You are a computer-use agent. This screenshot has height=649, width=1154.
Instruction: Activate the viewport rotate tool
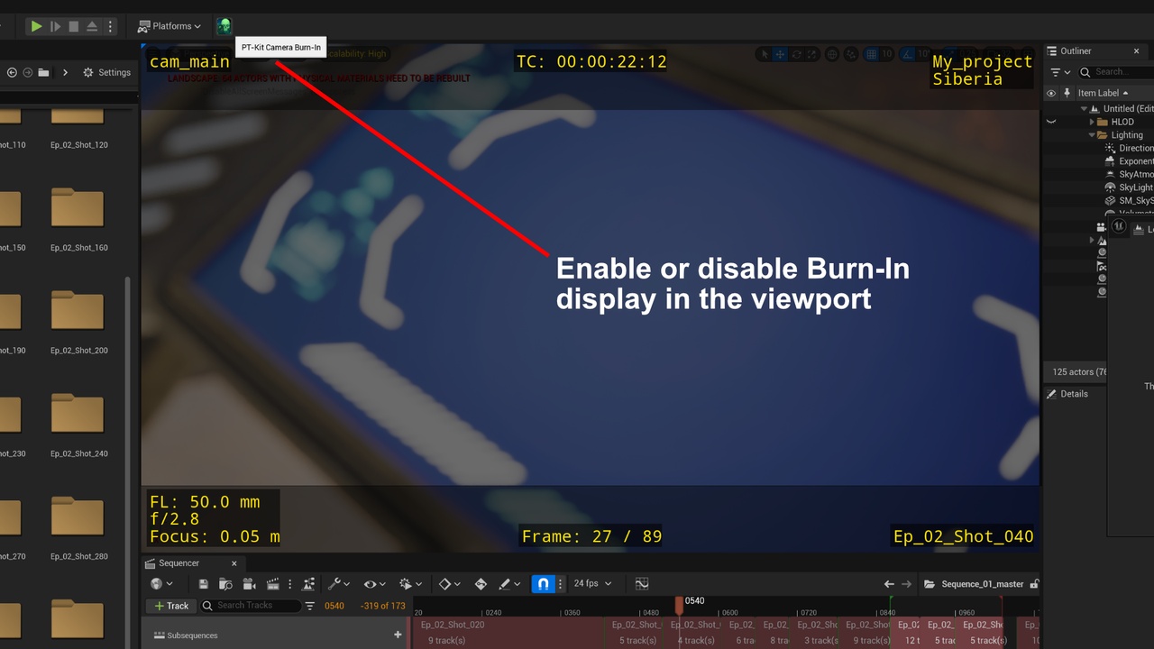point(796,54)
